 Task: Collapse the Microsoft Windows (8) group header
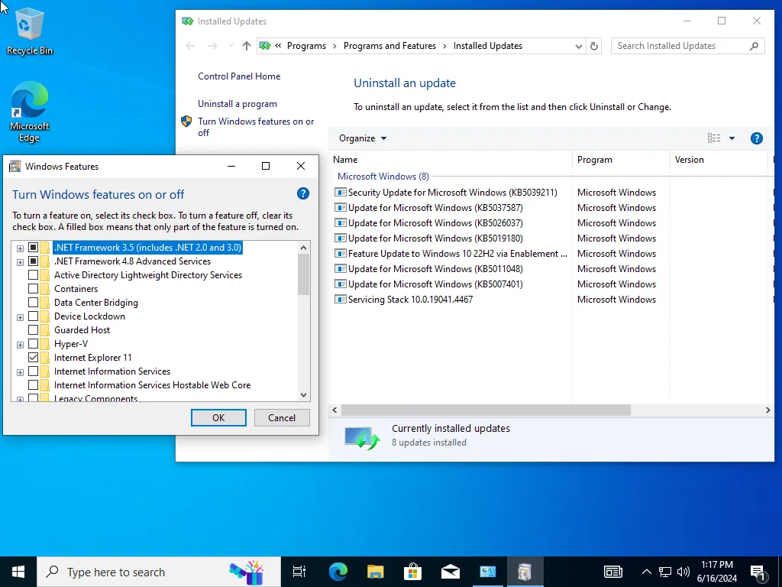pos(383,177)
